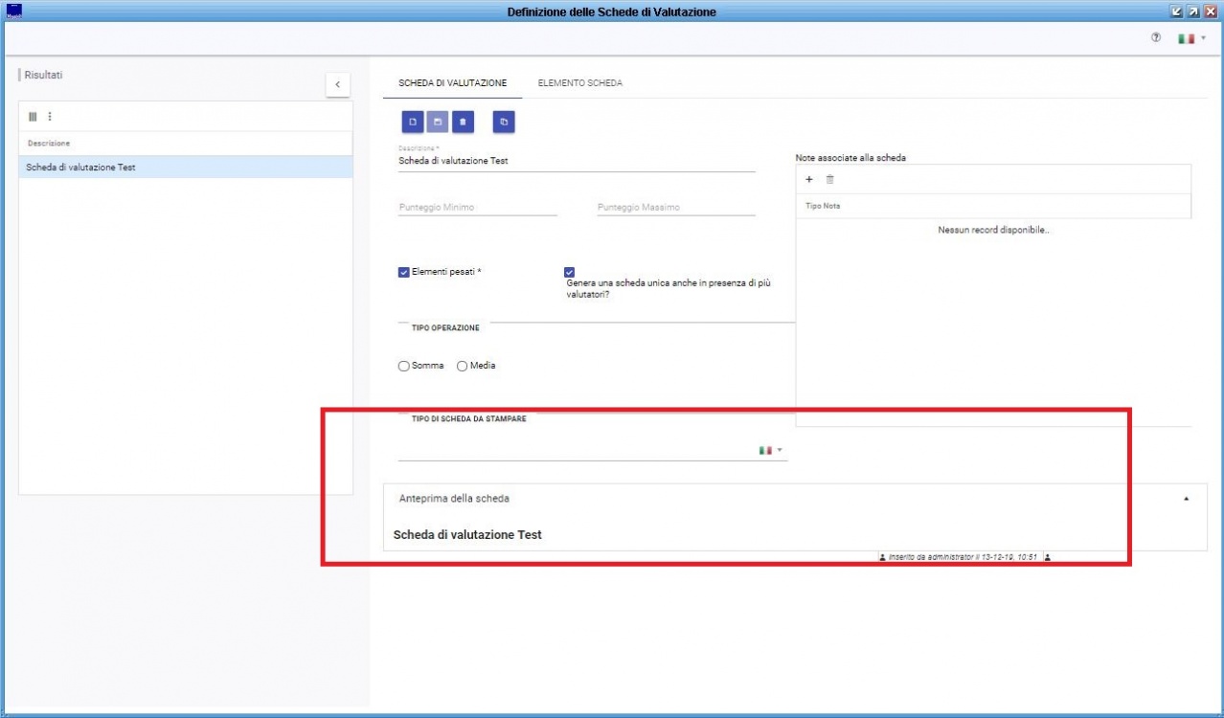Click the delete trash toolbar icon

point(463,123)
